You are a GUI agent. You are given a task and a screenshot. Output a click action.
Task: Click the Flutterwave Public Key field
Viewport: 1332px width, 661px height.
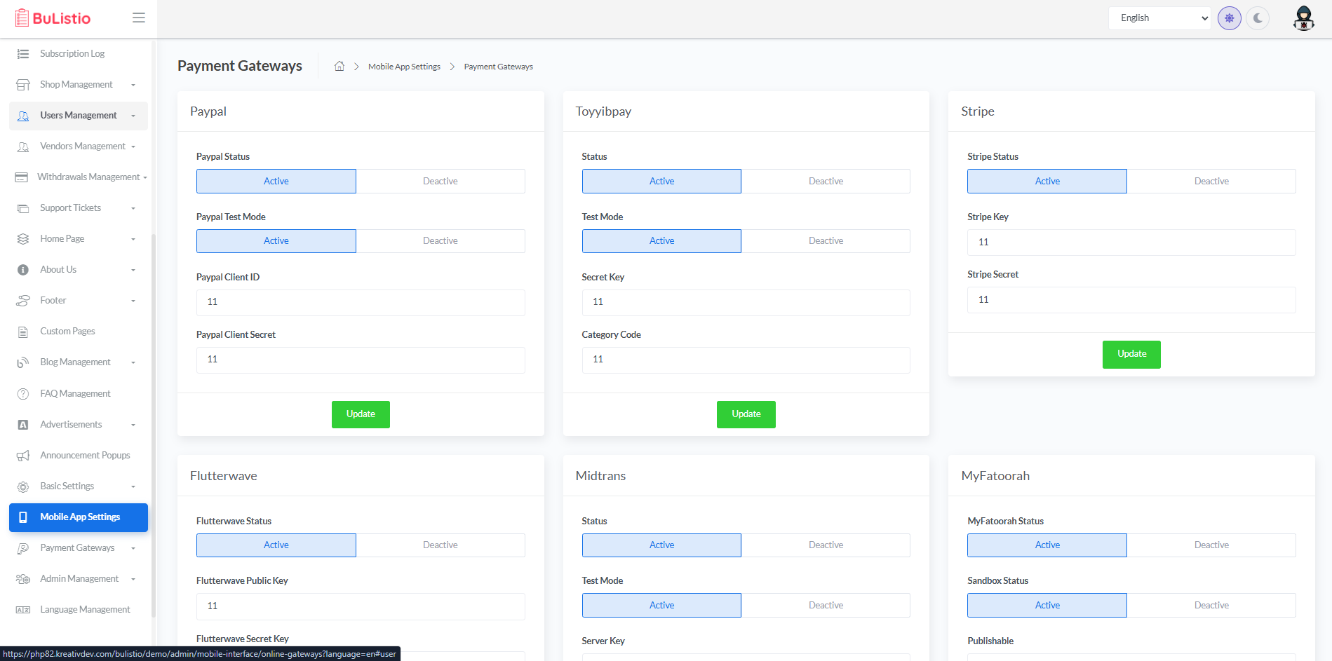pyautogui.click(x=361, y=606)
